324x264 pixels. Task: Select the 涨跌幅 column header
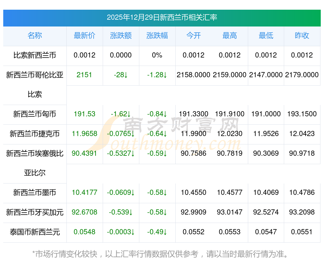tap(157, 36)
